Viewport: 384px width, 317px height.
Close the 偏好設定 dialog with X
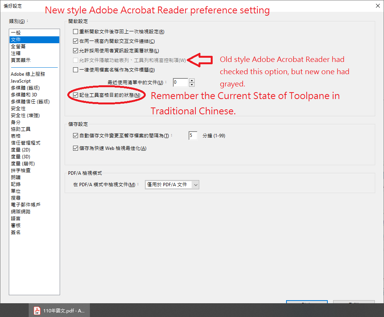(x=378, y=6)
